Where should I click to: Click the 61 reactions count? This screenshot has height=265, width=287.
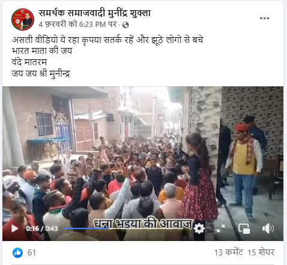(x=32, y=252)
